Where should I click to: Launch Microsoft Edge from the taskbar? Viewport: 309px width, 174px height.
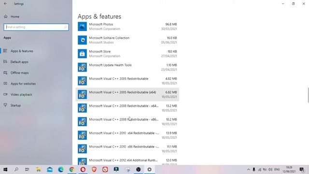[61, 170]
